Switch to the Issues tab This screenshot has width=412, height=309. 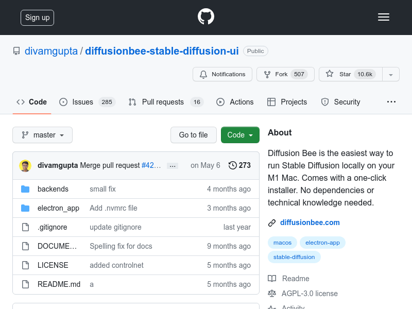(x=87, y=102)
